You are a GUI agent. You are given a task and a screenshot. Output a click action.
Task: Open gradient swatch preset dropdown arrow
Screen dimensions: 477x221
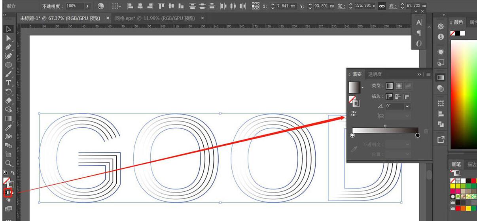click(363, 87)
